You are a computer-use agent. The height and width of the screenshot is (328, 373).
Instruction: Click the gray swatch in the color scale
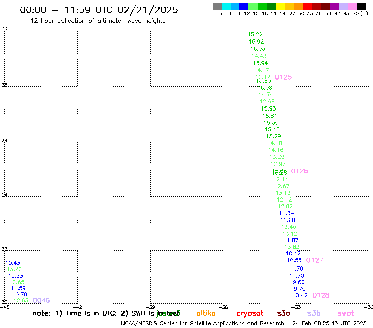[217, 6]
